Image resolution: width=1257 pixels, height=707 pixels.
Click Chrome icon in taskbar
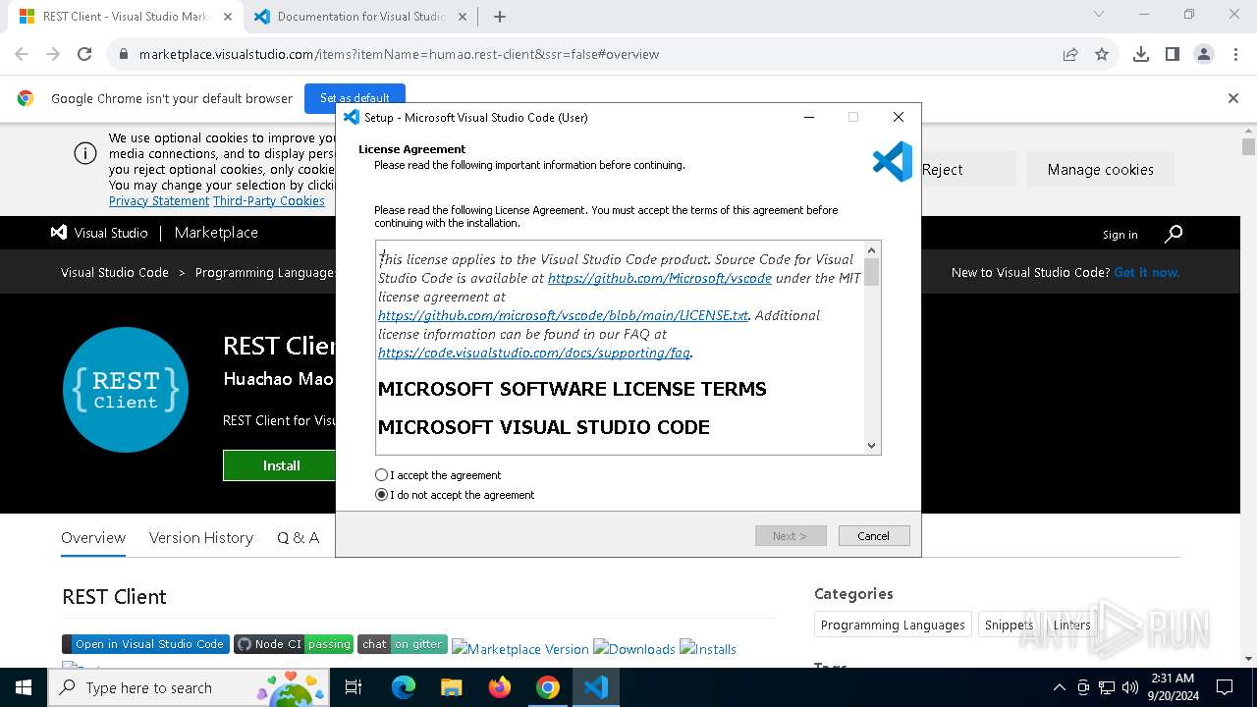[x=548, y=687]
